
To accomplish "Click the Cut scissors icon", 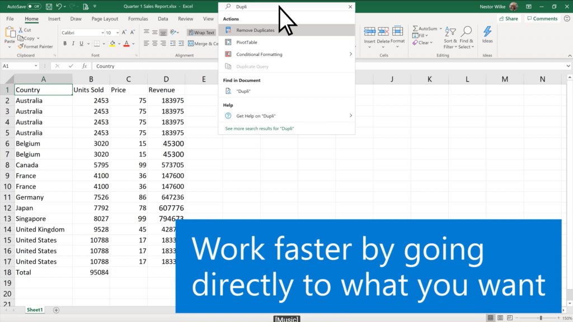I will (21, 30).
